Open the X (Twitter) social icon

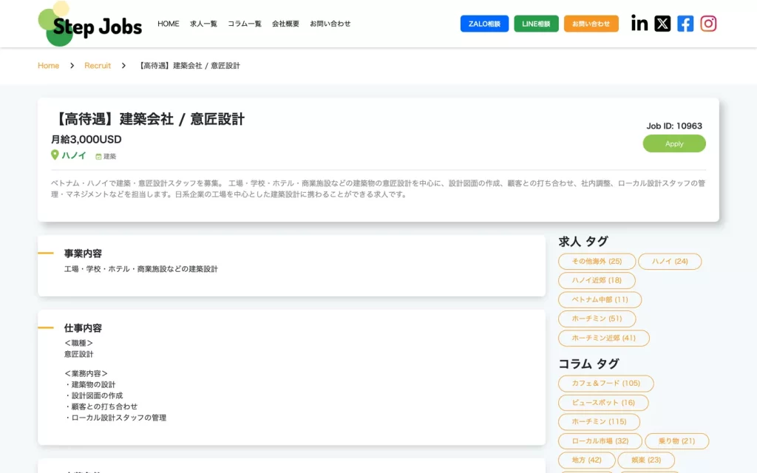tap(662, 23)
